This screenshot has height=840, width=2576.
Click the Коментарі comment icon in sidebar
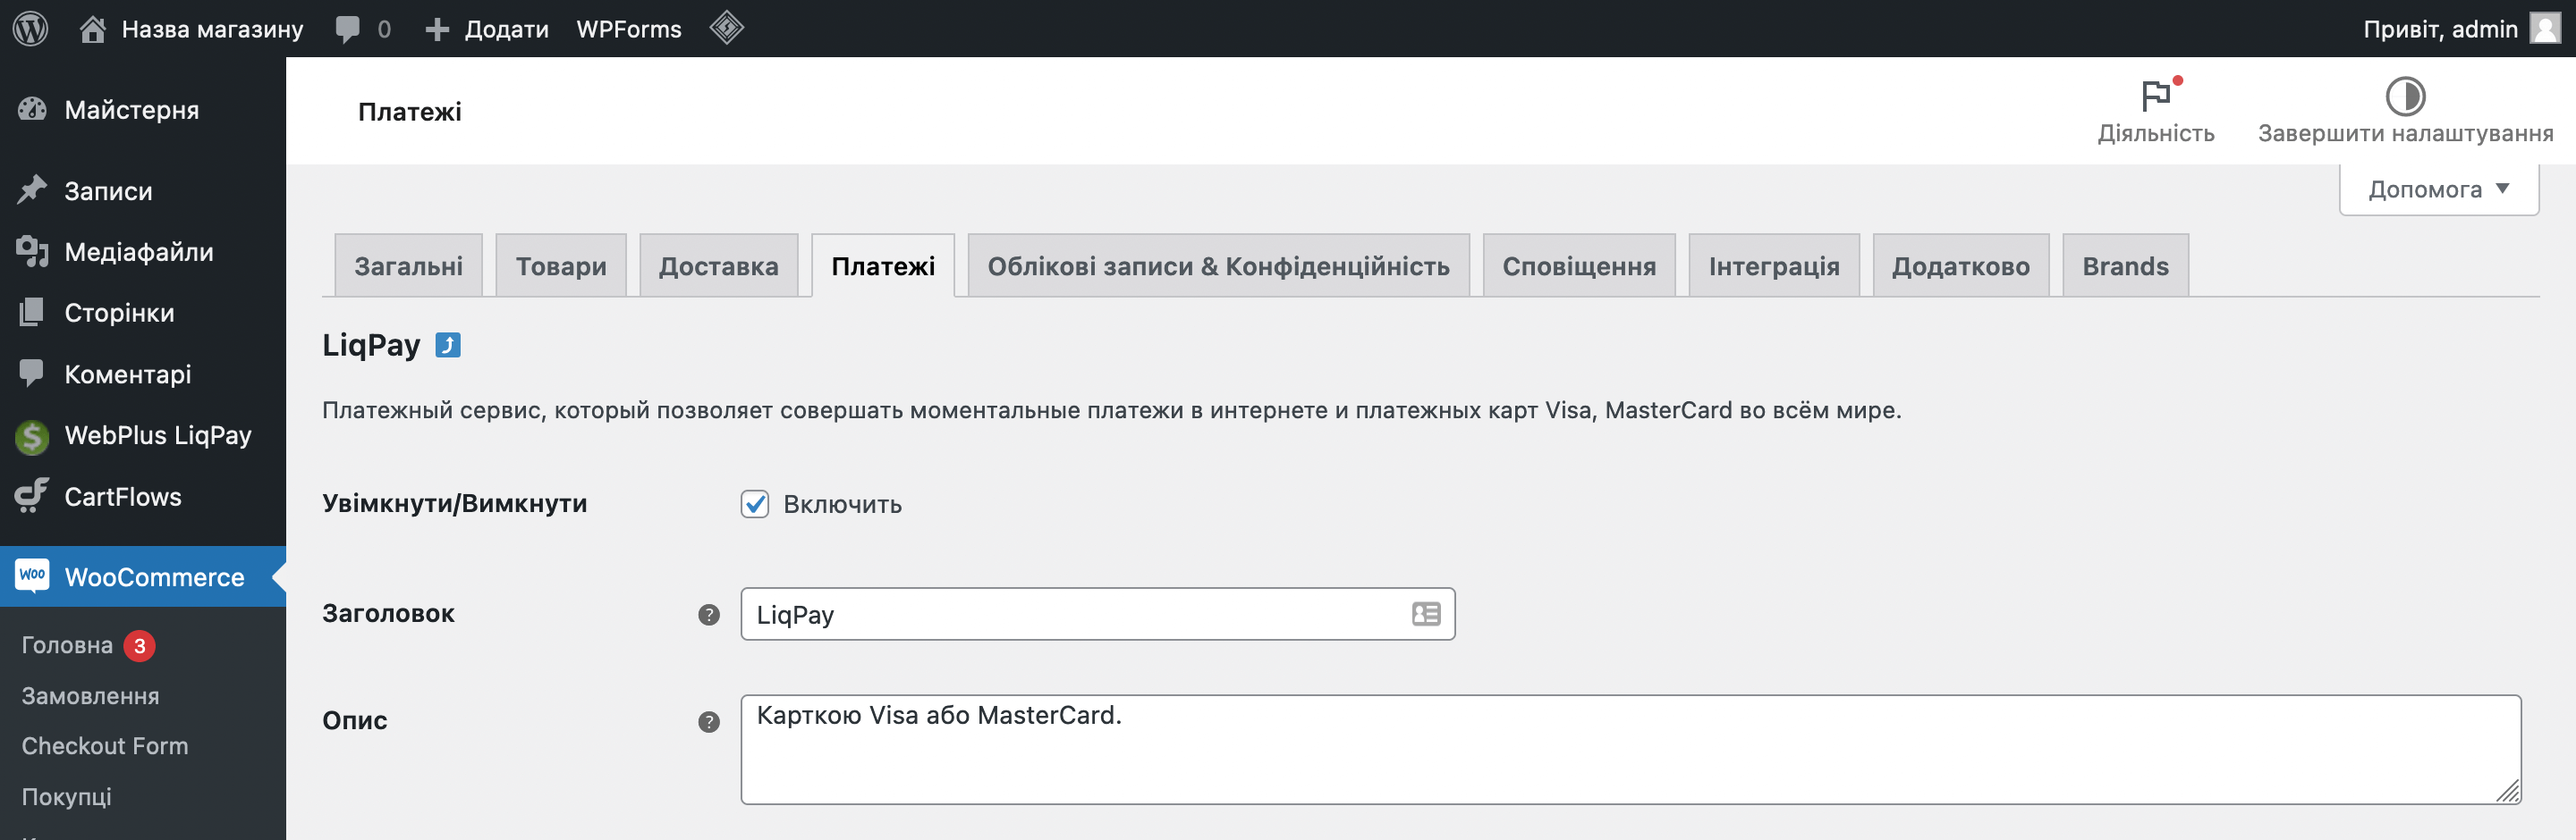point(32,374)
